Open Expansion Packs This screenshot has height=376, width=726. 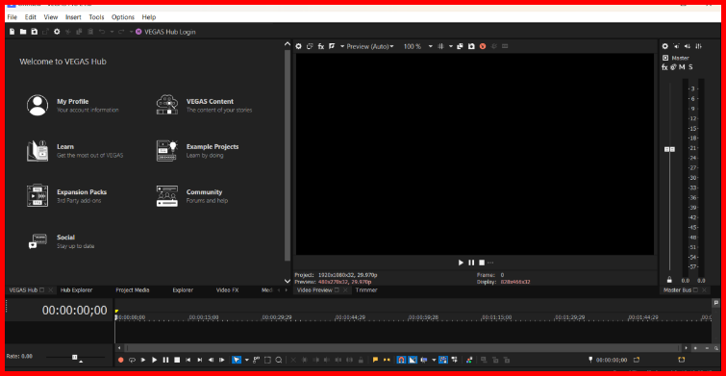[x=67, y=196]
